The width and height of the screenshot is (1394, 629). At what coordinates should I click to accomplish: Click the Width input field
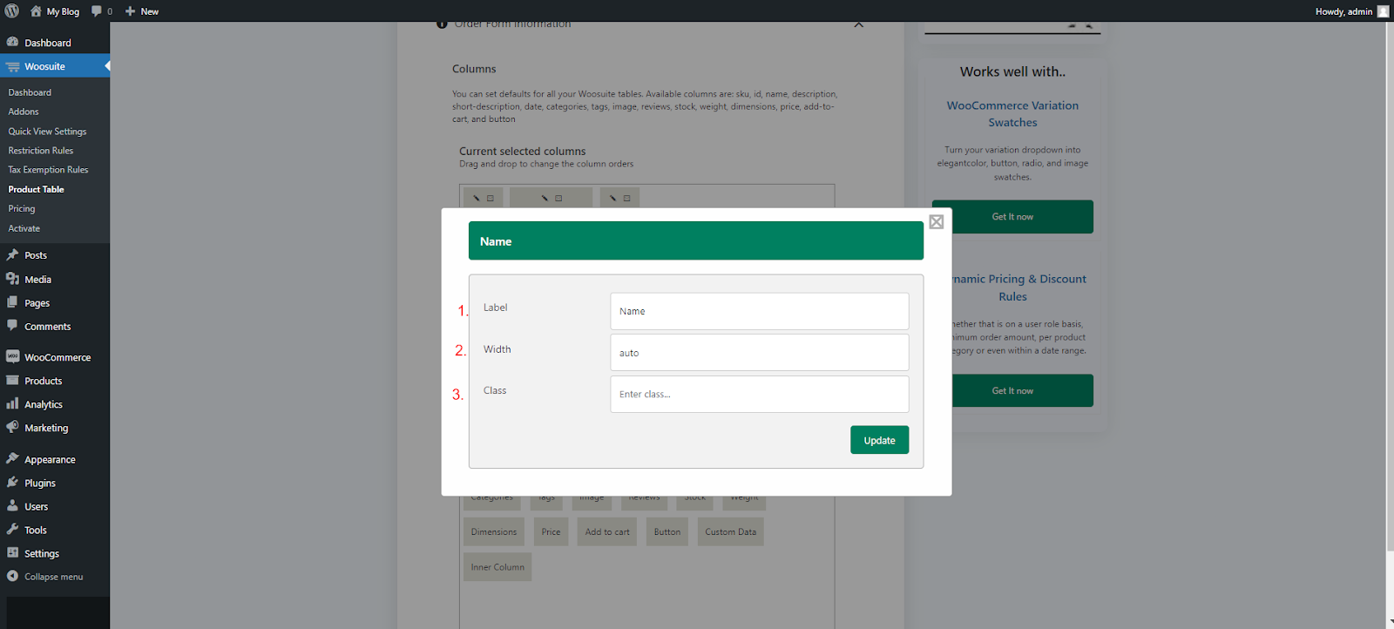coord(760,353)
